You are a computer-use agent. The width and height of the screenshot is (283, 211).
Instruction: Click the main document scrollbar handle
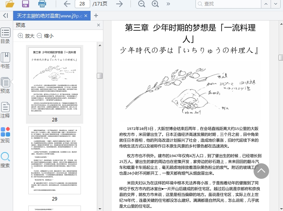281,57
